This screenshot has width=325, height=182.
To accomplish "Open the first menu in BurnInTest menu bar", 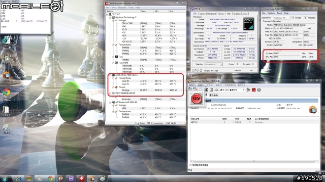I will (192, 85).
